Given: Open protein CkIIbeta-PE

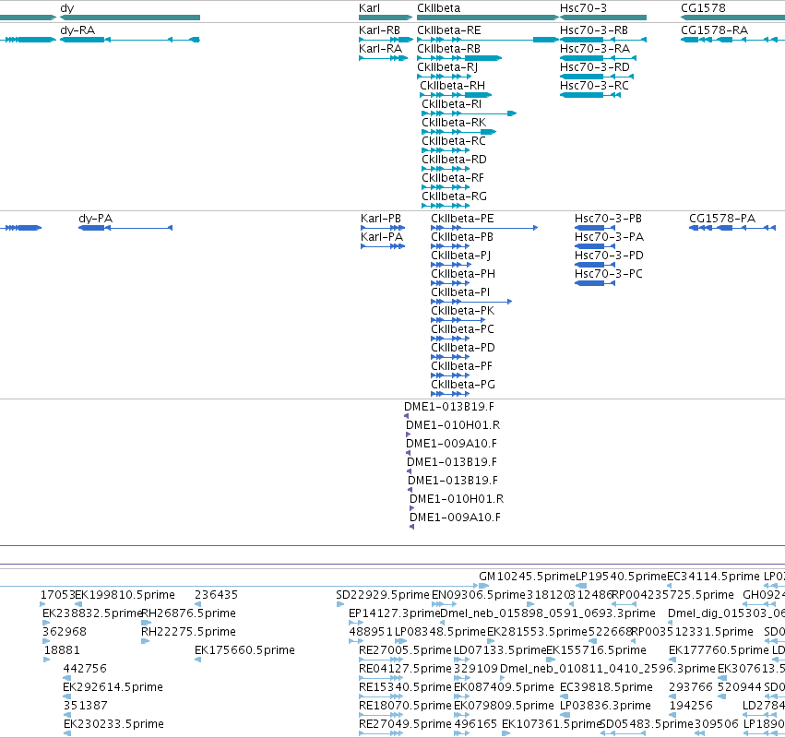Looking at the screenshot, I should click(x=462, y=219).
